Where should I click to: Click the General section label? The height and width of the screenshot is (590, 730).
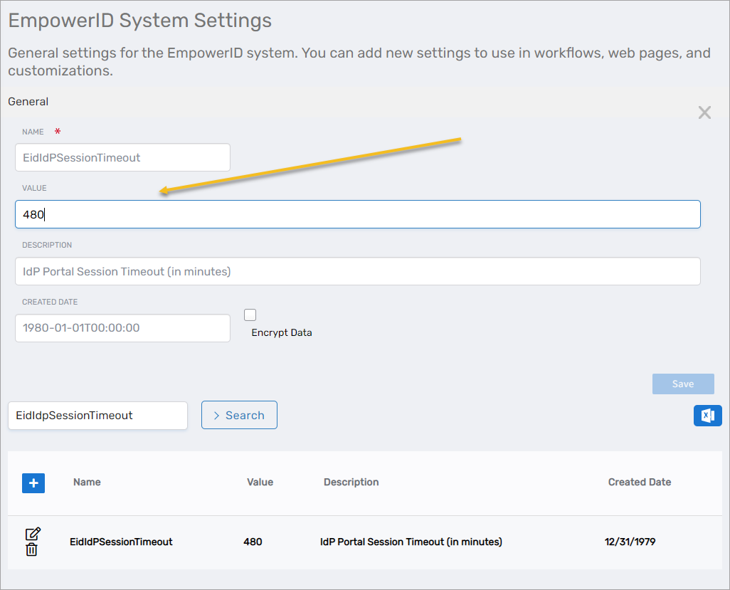tap(28, 101)
